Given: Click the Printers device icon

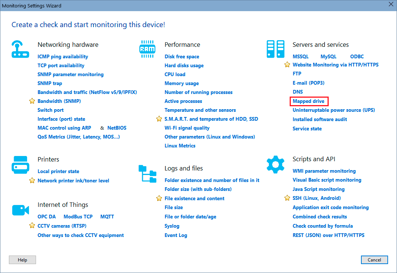Looking at the screenshot, I should coord(20,163).
